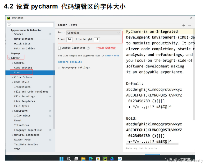
Task: Focus the settings search field
Action: [30, 25]
